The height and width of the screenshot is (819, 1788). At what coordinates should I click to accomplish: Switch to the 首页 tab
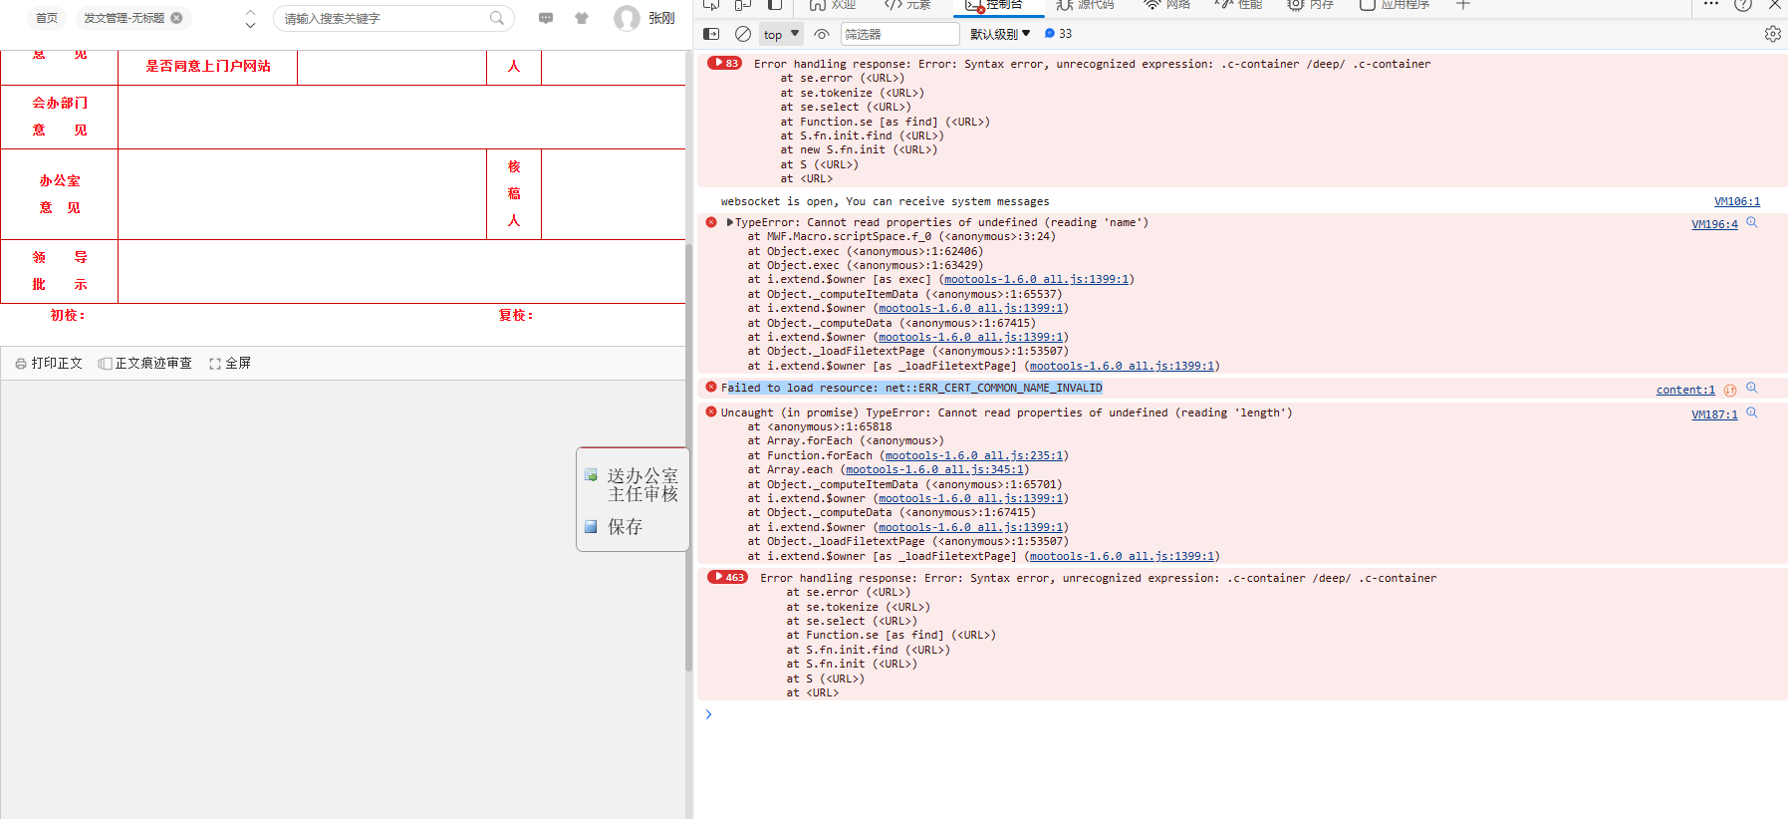pyautogui.click(x=47, y=18)
